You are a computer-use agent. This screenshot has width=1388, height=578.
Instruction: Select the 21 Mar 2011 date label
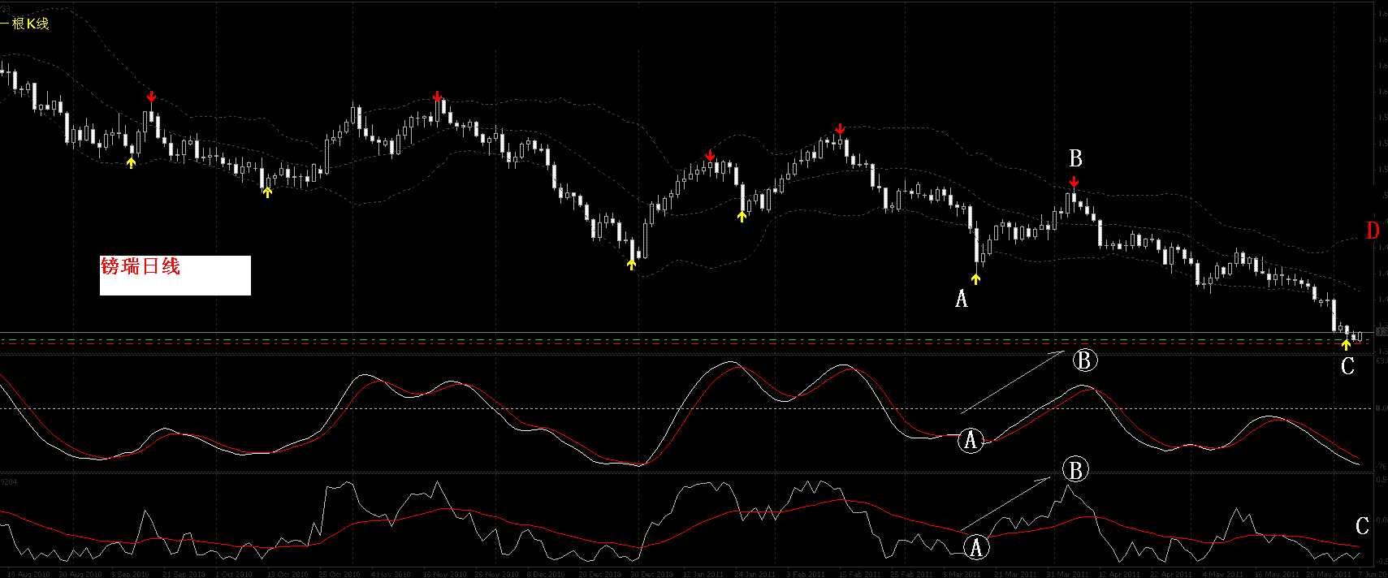[x=1015, y=574]
